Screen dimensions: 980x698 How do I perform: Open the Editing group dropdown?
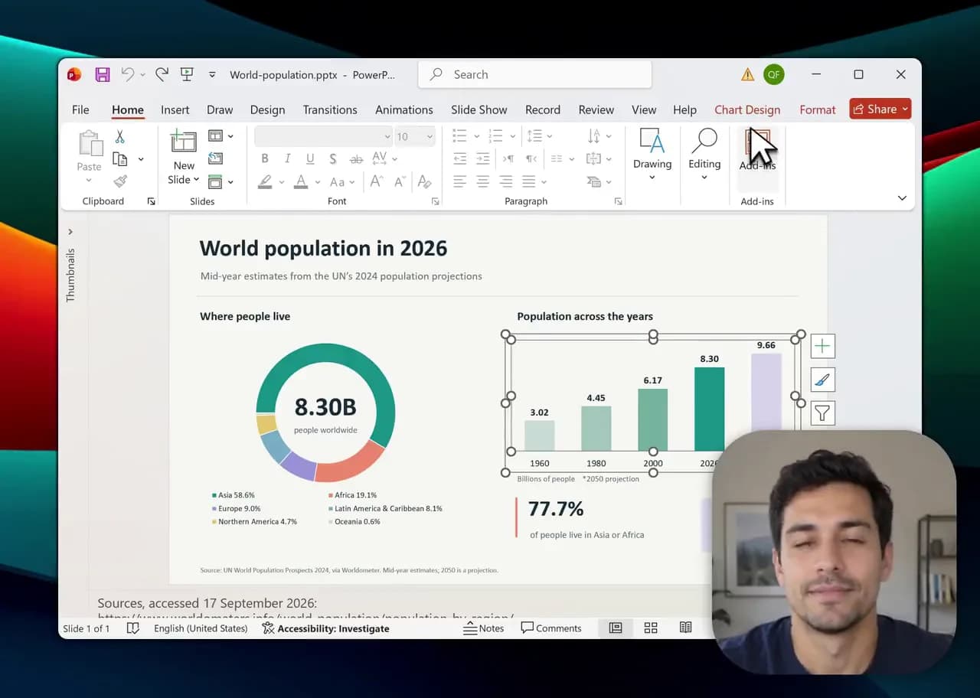[704, 158]
